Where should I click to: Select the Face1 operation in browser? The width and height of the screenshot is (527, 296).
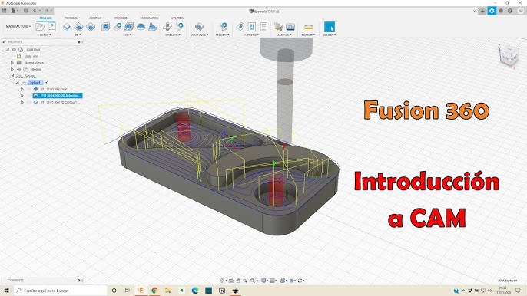[x=55, y=89]
